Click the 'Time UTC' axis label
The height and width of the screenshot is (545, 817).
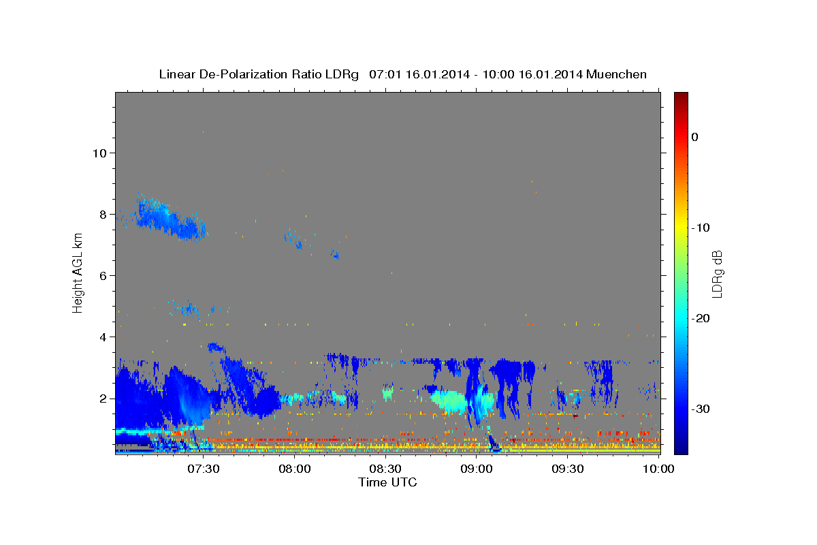(387, 482)
